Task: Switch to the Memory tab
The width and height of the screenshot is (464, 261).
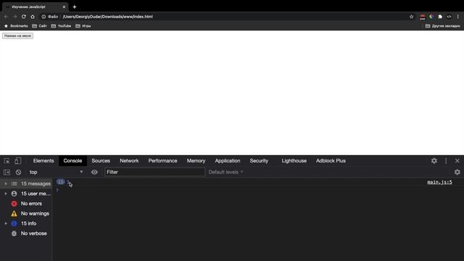Action: point(196,161)
